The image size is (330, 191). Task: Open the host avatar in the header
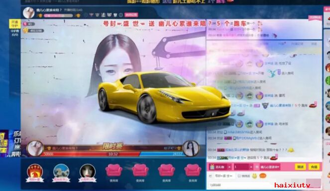coord(29,12)
